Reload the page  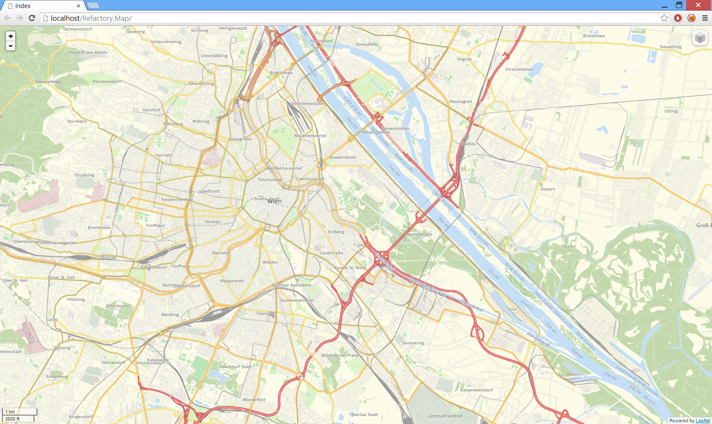(32, 18)
